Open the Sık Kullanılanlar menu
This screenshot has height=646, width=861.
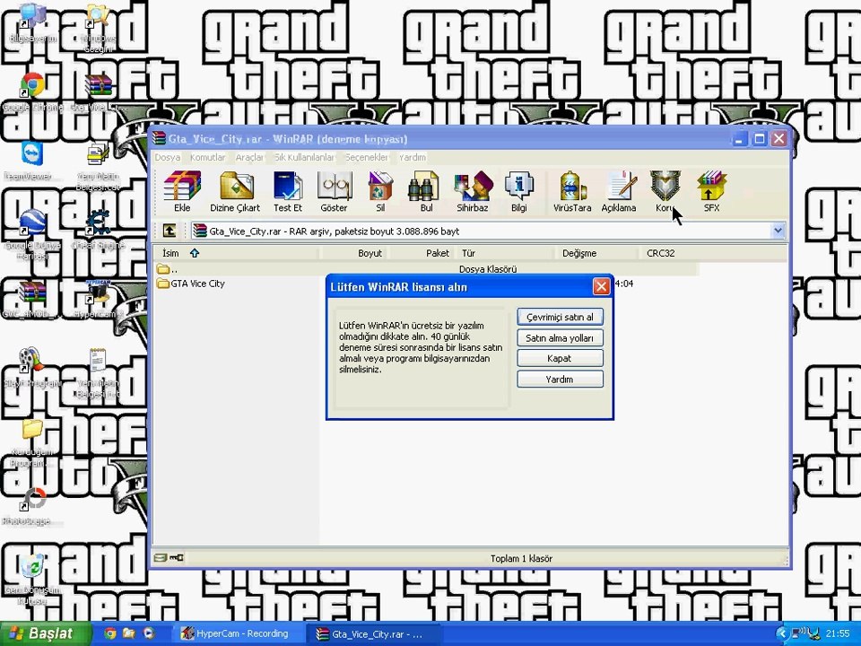point(304,157)
